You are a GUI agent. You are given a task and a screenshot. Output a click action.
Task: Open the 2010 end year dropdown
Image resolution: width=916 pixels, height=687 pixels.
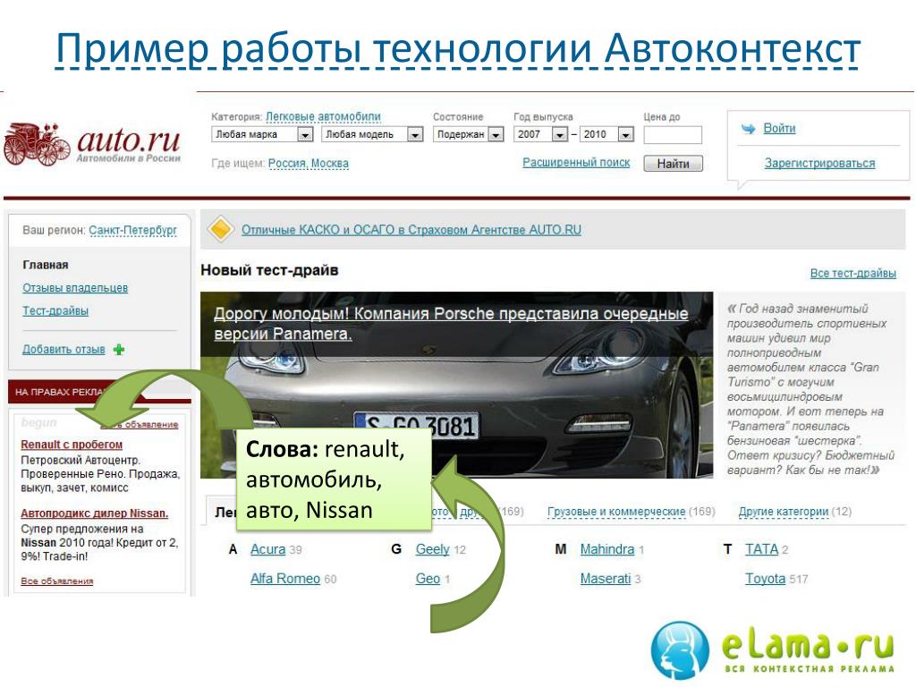point(607,134)
